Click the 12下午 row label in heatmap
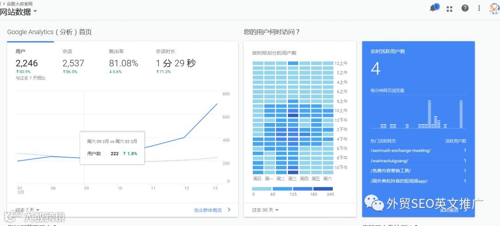This screenshot has height=226, width=500. pyautogui.click(x=341, y=120)
